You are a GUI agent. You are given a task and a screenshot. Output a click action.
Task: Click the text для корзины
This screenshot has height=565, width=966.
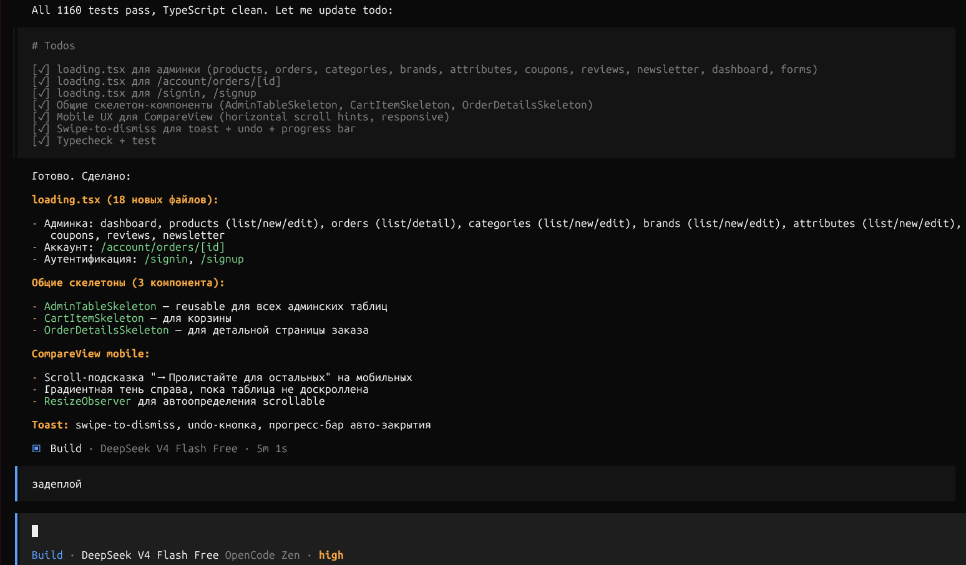pyautogui.click(x=197, y=318)
